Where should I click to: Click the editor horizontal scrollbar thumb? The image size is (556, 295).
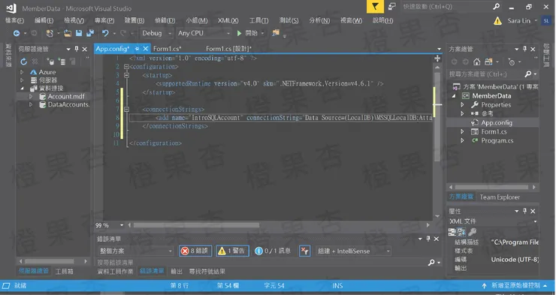click(196, 225)
